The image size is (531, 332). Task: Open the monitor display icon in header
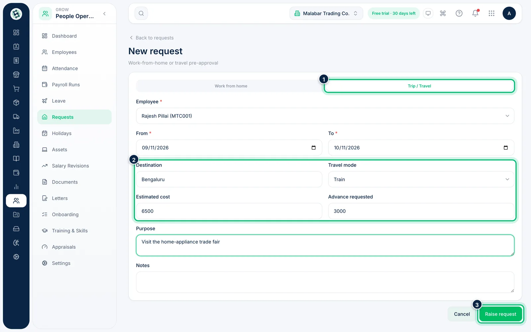428,13
